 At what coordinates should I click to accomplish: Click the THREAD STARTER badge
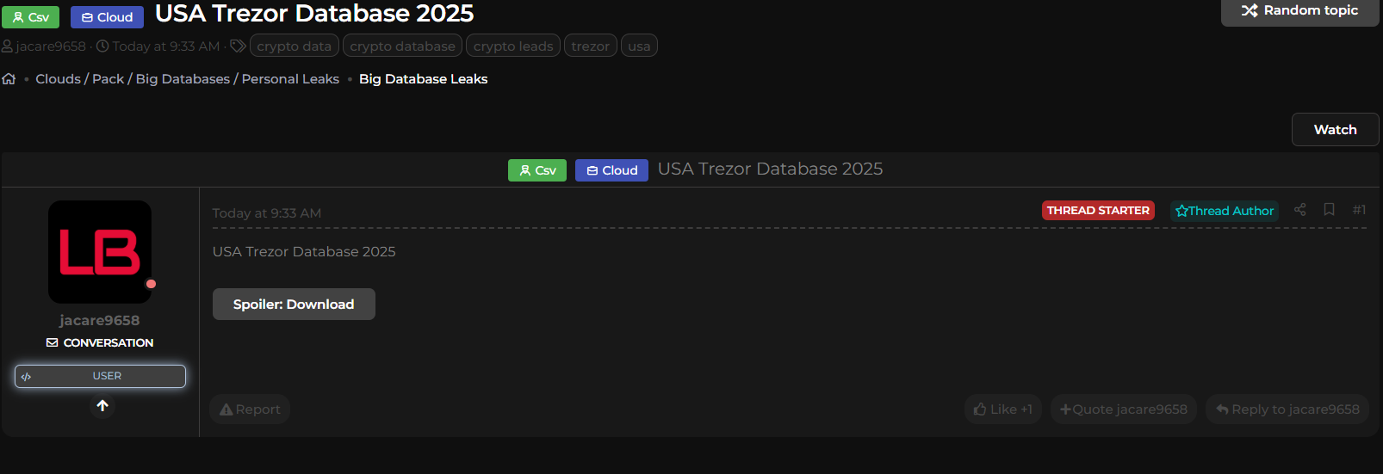point(1098,211)
